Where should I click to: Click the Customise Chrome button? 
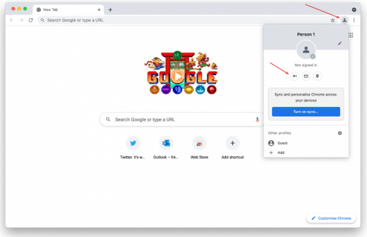click(331, 218)
